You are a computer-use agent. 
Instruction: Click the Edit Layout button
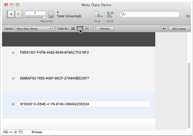pyautogui.click(x=179, y=29)
